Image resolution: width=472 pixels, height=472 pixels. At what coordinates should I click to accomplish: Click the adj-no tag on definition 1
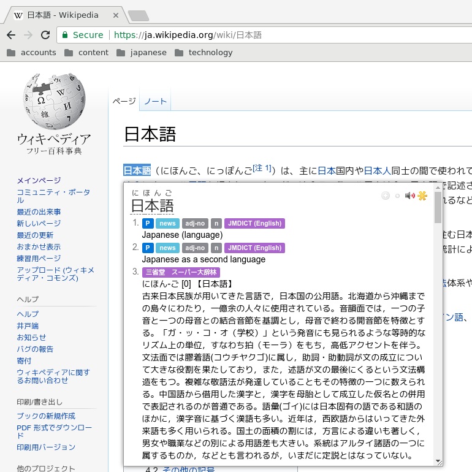(195, 223)
